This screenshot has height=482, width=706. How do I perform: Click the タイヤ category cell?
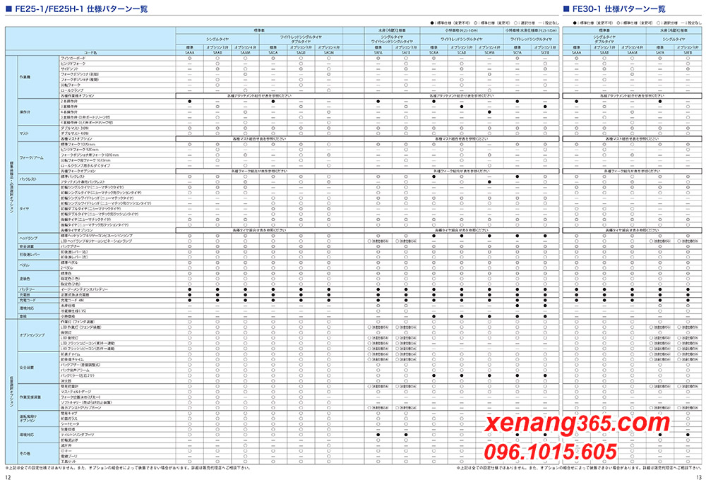coord(38,208)
